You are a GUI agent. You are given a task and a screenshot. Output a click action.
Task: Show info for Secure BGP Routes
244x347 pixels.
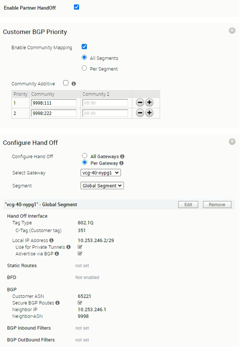[x=57, y=303]
